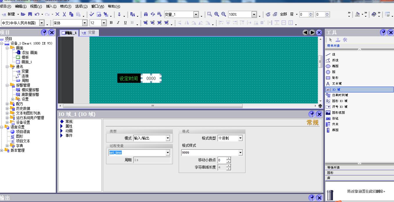
Task: Select the 矩形 rectangle tool
Action: pos(335,78)
